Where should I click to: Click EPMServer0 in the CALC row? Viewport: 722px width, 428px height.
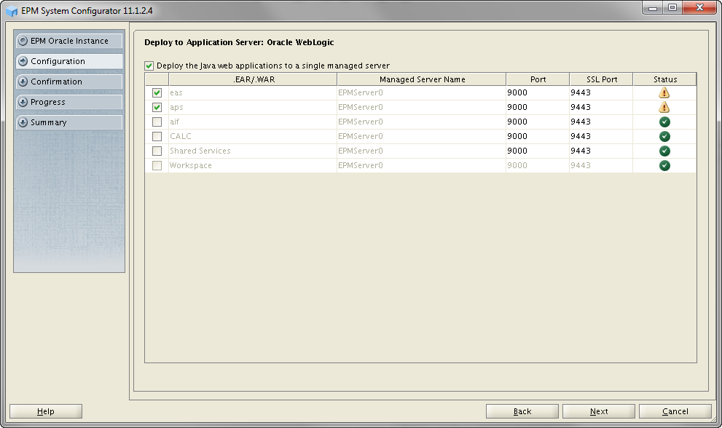[421, 136]
